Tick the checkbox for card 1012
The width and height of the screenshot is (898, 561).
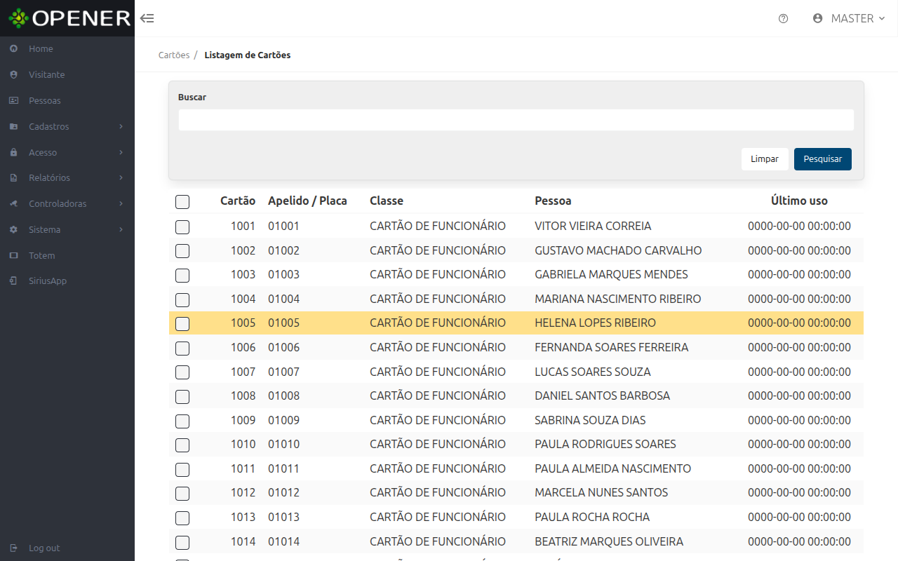pyautogui.click(x=182, y=493)
